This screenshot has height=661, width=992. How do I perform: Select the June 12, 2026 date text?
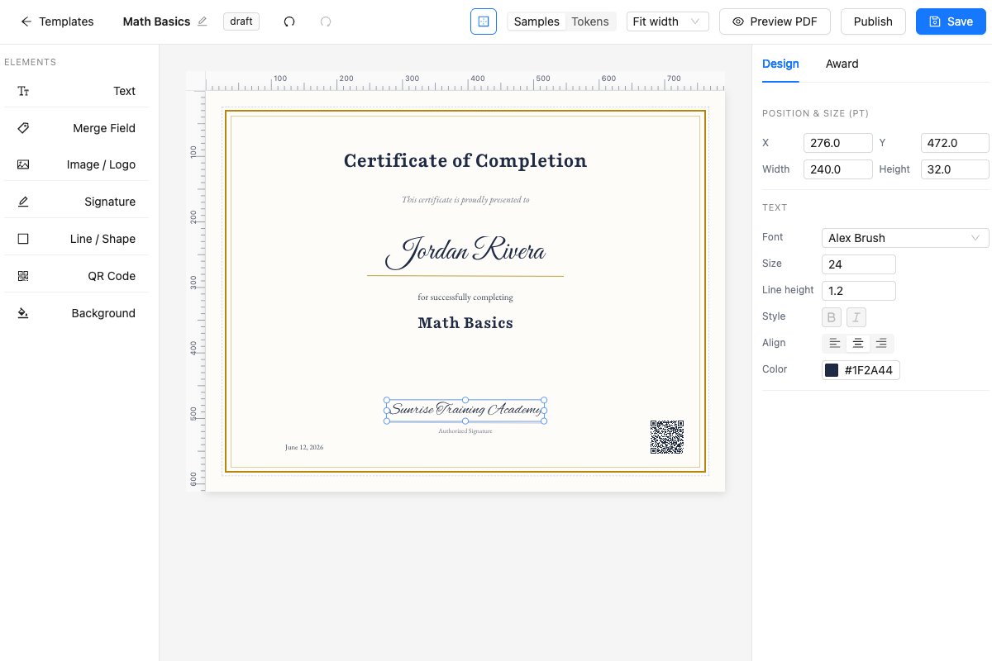pos(304,447)
